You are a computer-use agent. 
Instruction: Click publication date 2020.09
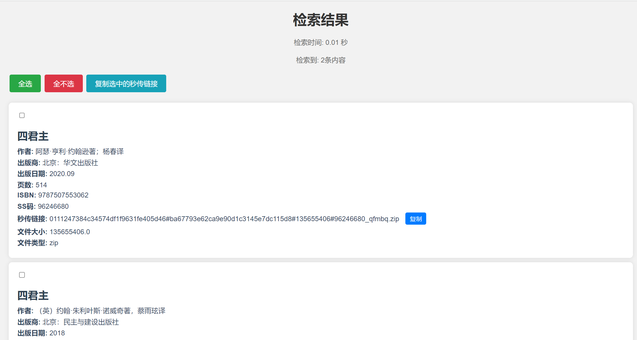point(62,174)
